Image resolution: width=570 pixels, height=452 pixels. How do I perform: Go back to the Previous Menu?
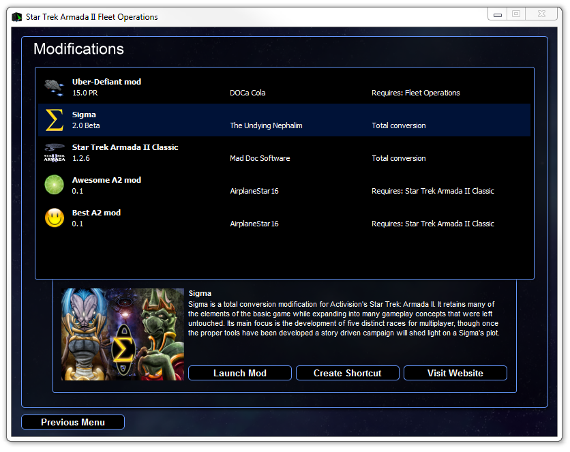point(73,422)
